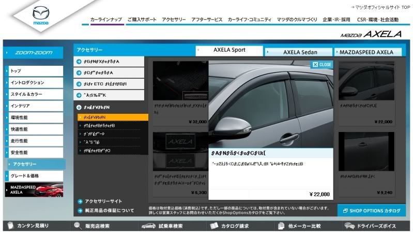Click the car icon for 試乗車検索
413x234 pixels.
coord(148,226)
